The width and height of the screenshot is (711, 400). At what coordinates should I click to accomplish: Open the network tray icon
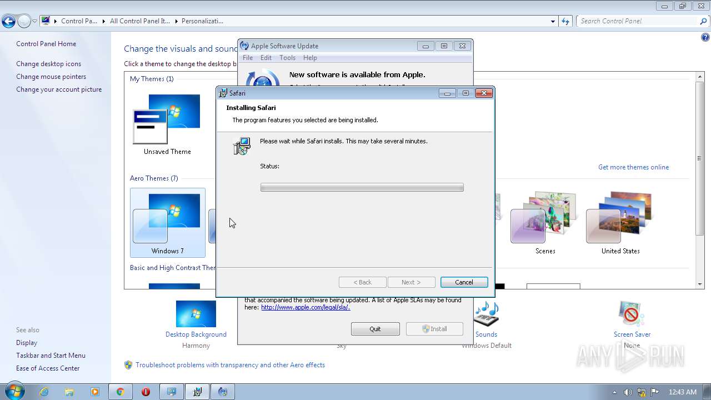pos(642,392)
